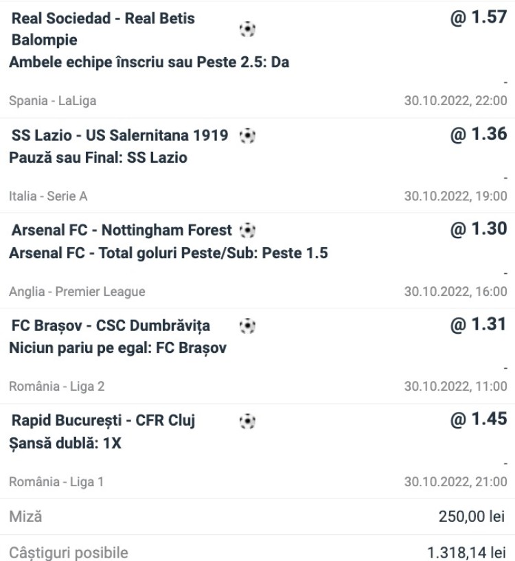Click the @ 1.30 odds for Arsenal
The image size is (515, 561).
(479, 229)
